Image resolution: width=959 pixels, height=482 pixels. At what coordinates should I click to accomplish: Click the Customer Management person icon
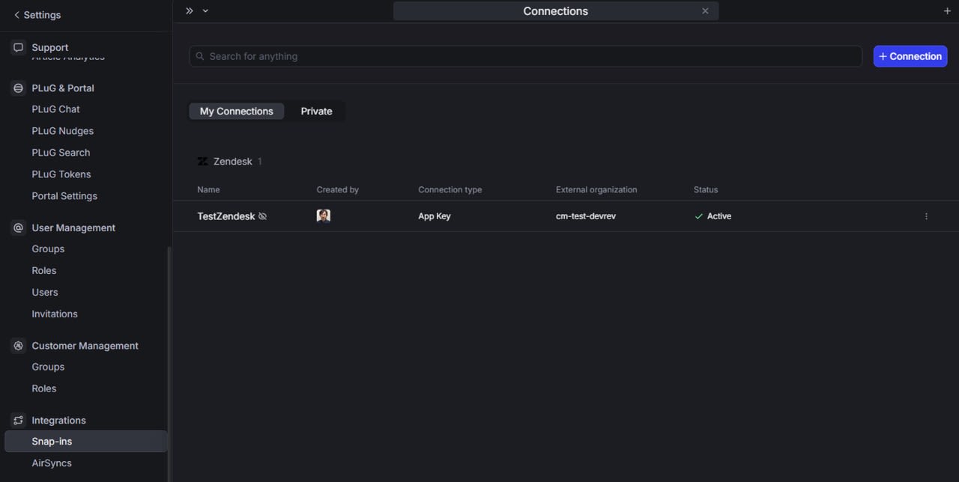pyautogui.click(x=19, y=346)
